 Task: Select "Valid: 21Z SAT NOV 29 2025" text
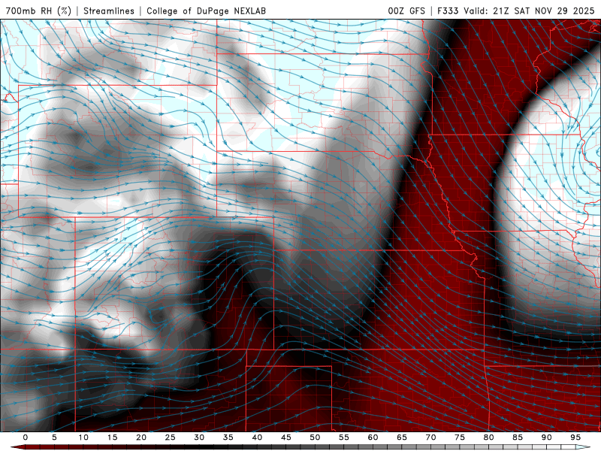tap(529, 11)
